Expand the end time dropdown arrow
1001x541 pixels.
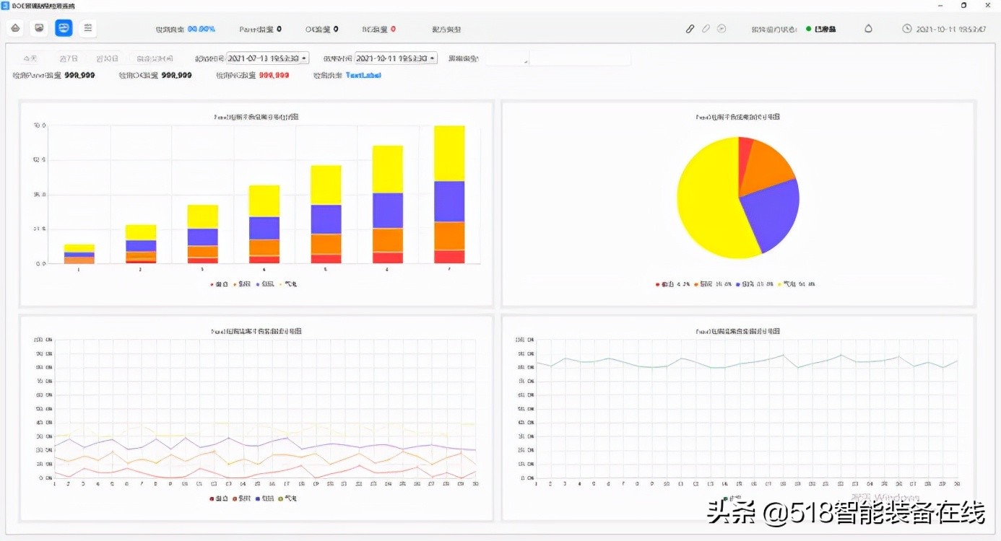pyautogui.click(x=433, y=58)
